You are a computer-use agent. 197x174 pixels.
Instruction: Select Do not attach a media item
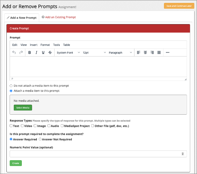[x=11, y=86]
